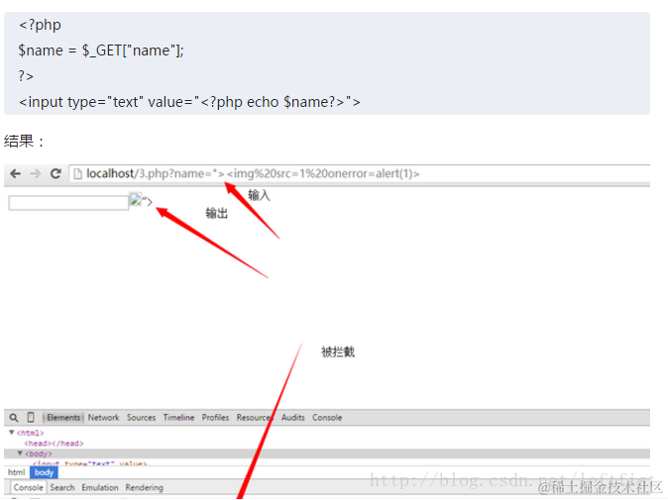This screenshot has height=500, width=668.
Task: Click the 结果 heading text
Action: coord(24,141)
